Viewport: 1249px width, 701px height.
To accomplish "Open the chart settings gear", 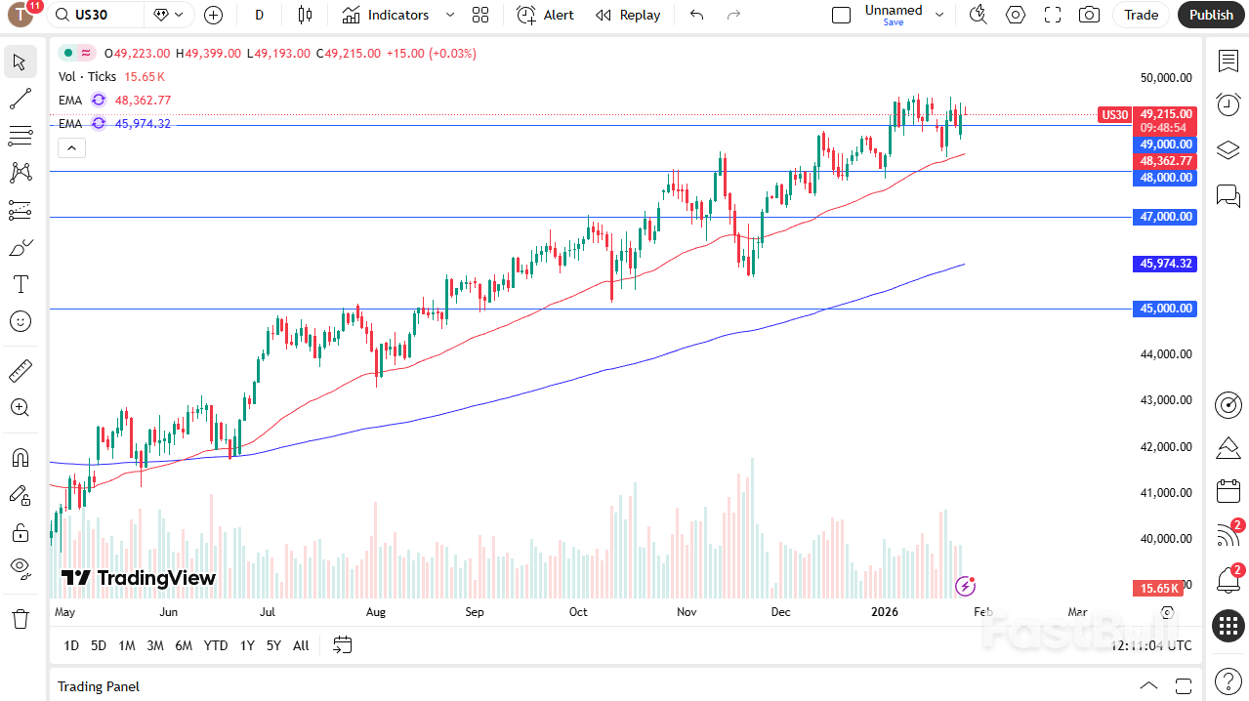I will pos(1015,15).
